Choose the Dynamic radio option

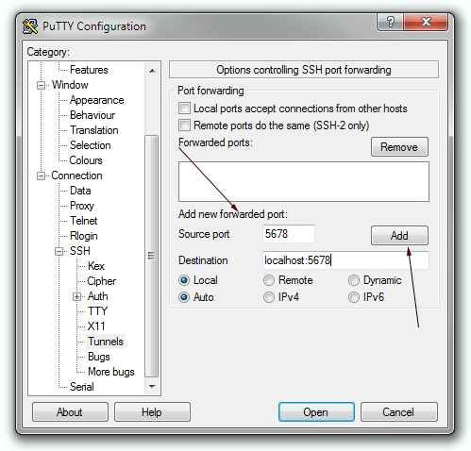click(x=354, y=280)
